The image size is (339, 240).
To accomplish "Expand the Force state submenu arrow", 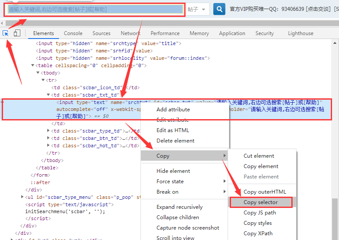I will tap(225, 182).
